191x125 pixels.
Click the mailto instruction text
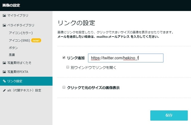[108, 37]
